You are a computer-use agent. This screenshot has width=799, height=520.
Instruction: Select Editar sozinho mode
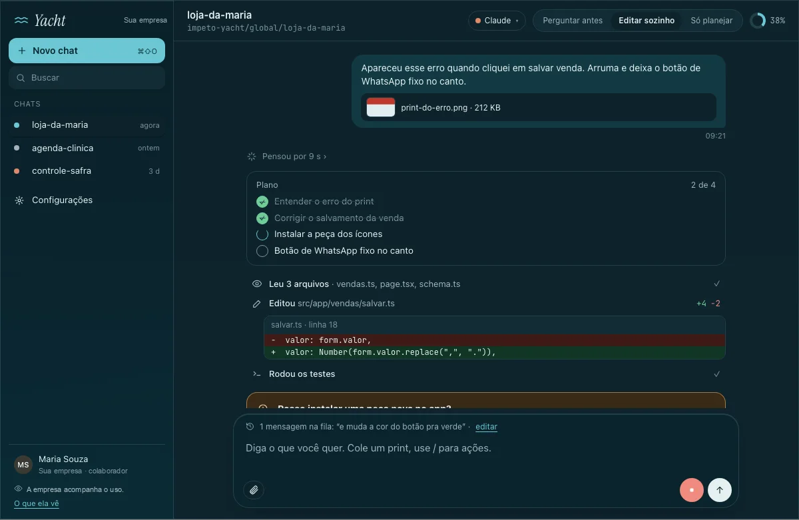coord(647,21)
